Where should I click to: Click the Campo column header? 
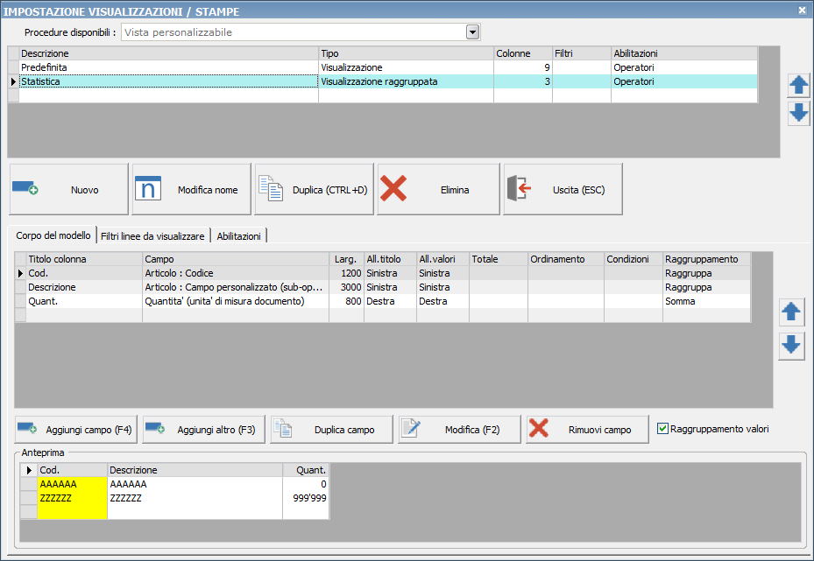coord(236,259)
